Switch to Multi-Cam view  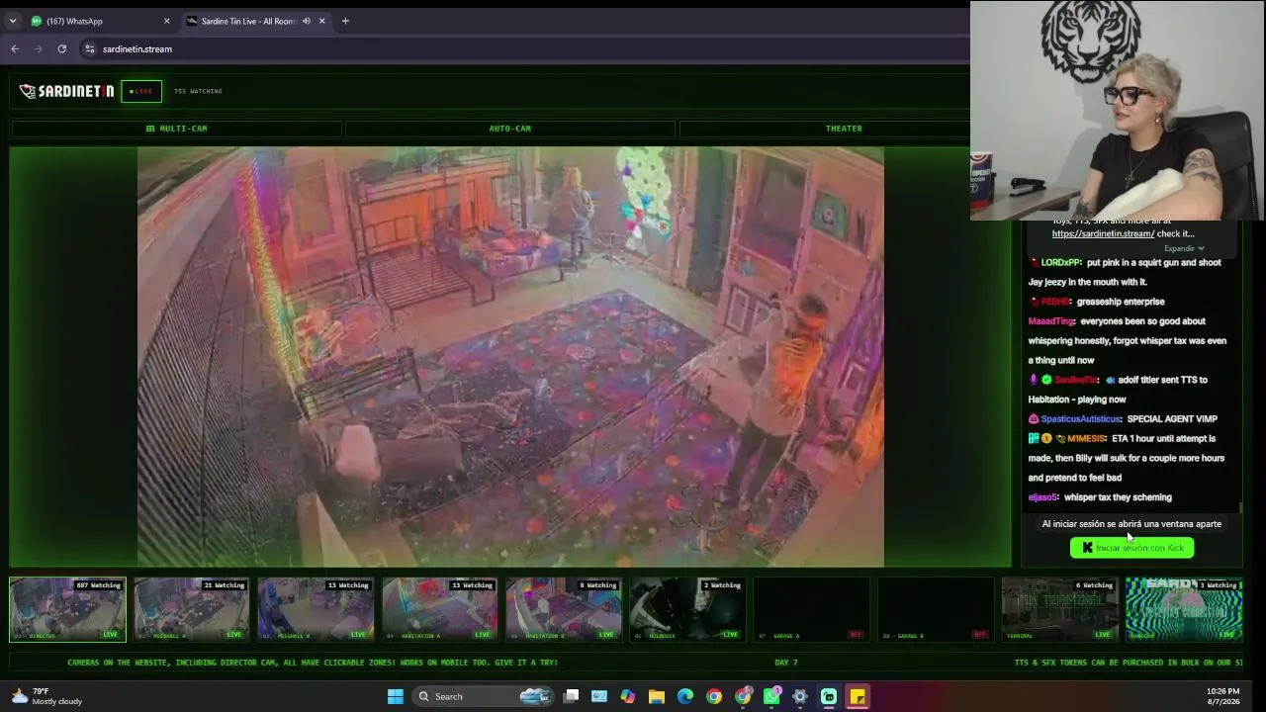176,129
